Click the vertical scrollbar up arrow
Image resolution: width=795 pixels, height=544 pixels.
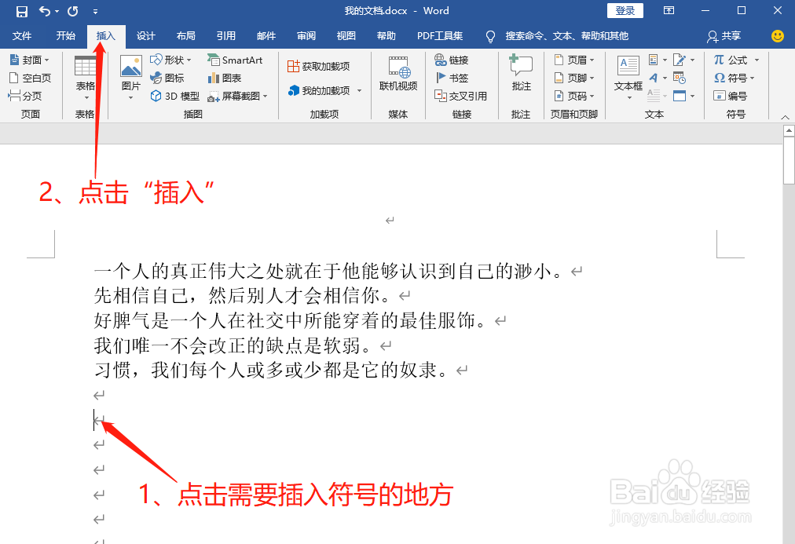789,131
